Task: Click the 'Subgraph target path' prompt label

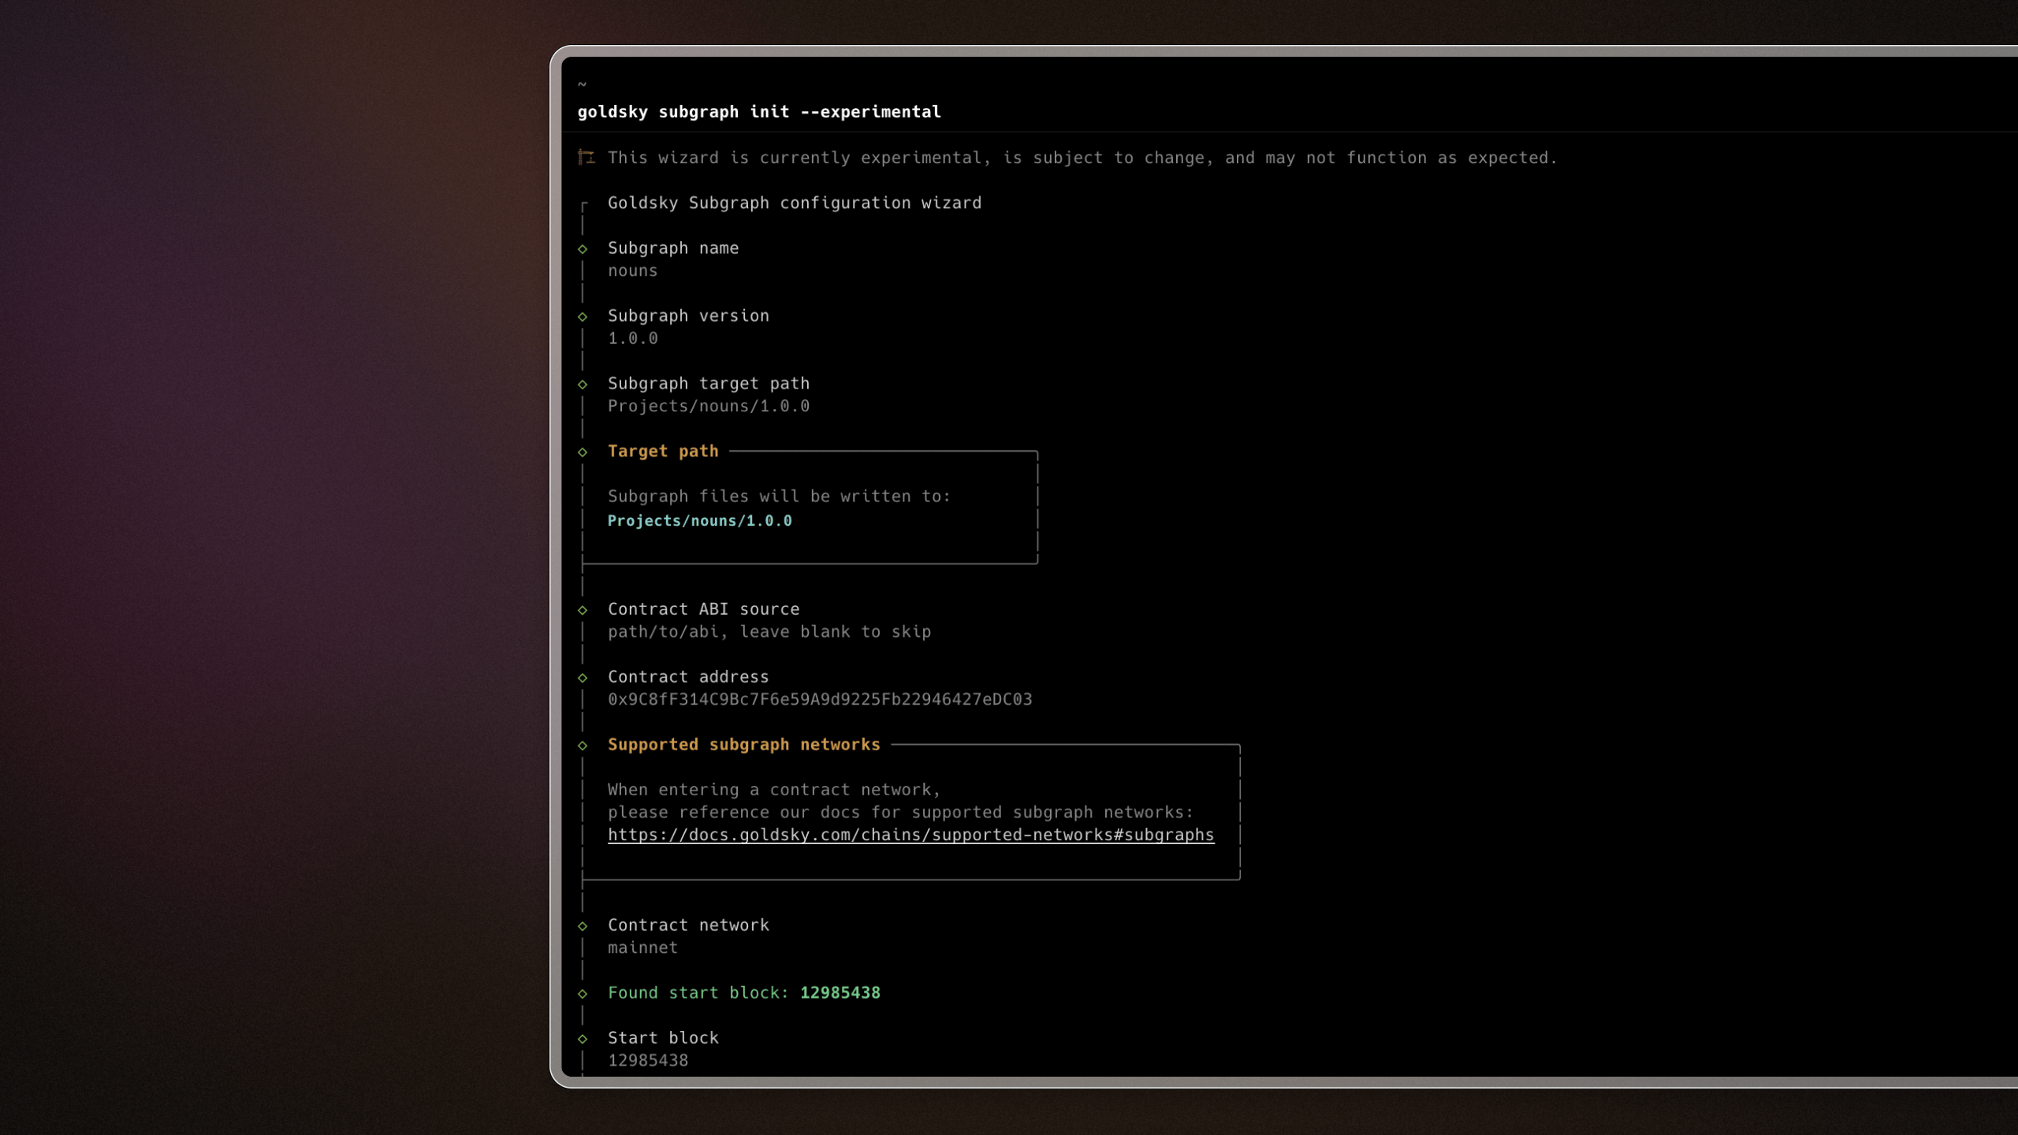Action: pyautogui.click(x=709, y=384)
